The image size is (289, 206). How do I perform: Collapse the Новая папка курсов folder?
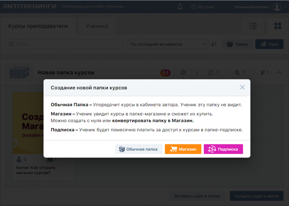coord(279,72)
